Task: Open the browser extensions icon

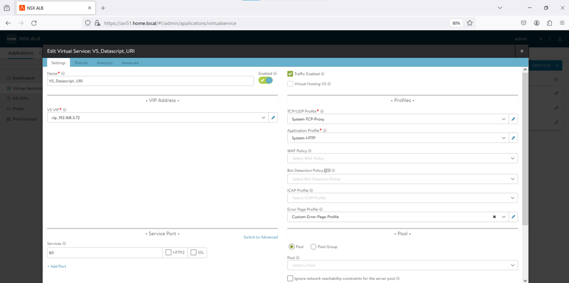Action: (x=549, y=23)
